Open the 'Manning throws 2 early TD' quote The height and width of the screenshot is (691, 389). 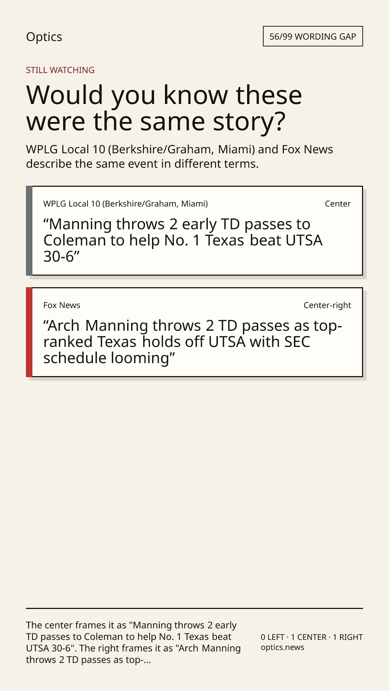tap(183, 240)
